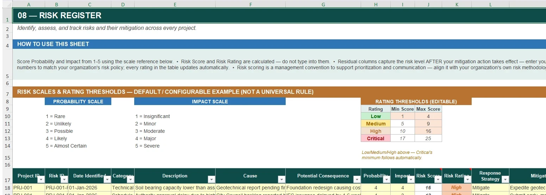Open the Response Strategy filter dropdown

click(505, 180)
